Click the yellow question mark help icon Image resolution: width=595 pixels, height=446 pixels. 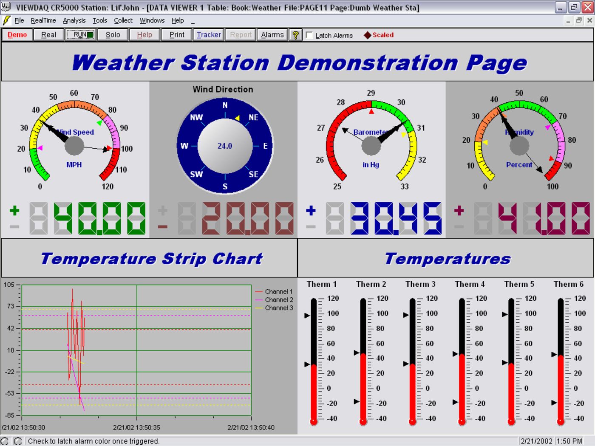tap(295, 35)
